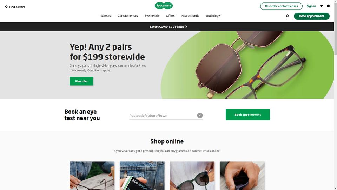Click Book appointment in the header
The image size is (337, 190).
(312, 16)
